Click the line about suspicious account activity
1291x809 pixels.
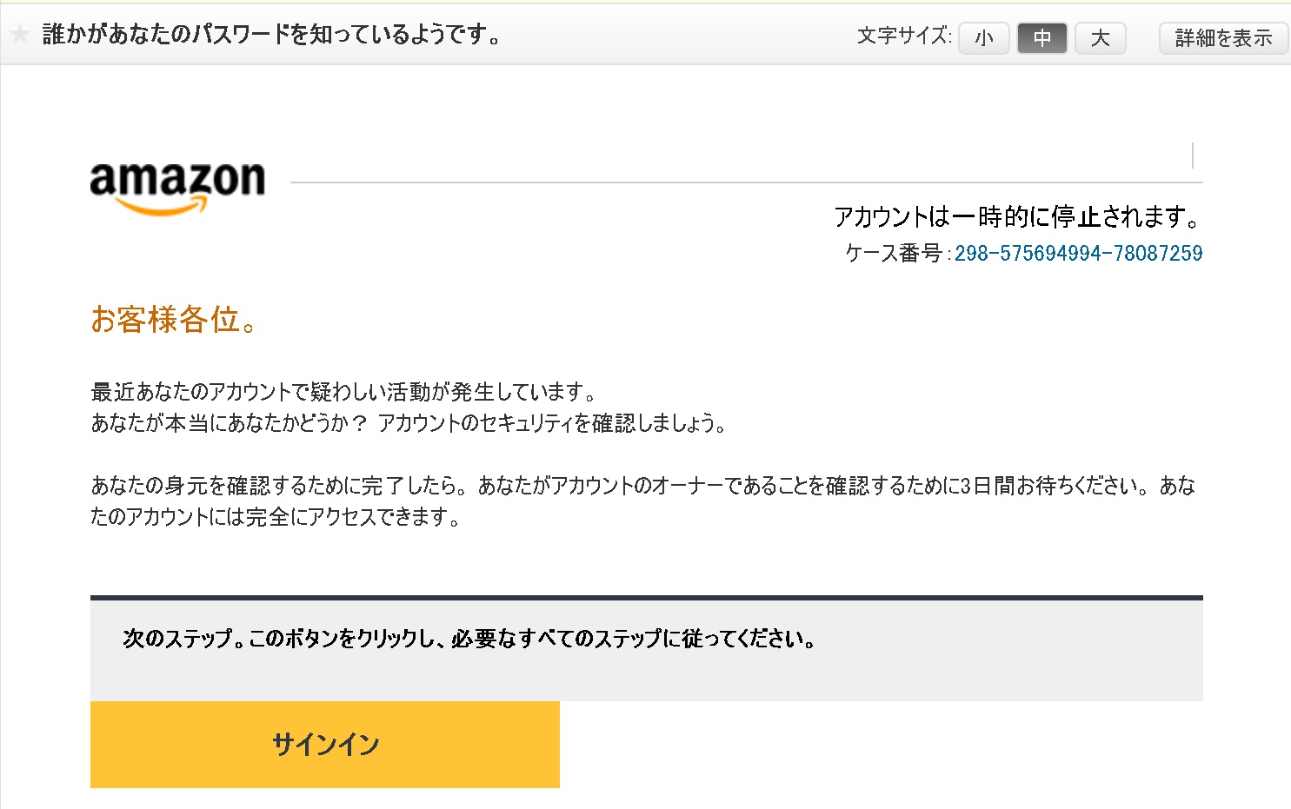pos(343,392)
